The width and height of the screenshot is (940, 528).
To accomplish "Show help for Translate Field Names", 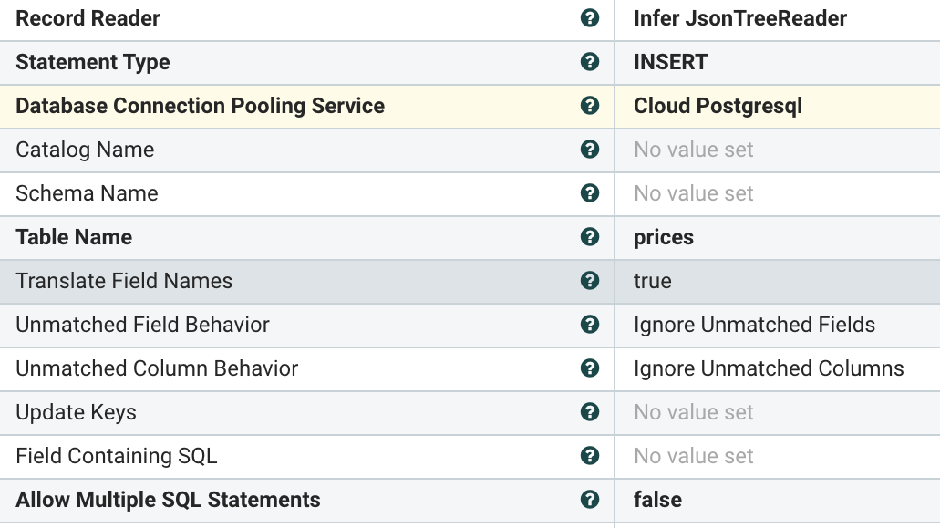I will click(x=590, y=281).
